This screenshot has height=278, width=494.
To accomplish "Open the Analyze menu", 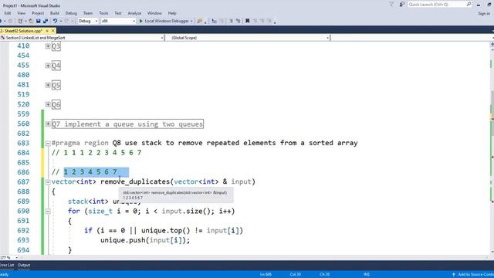I will click(x=134, y=13).
